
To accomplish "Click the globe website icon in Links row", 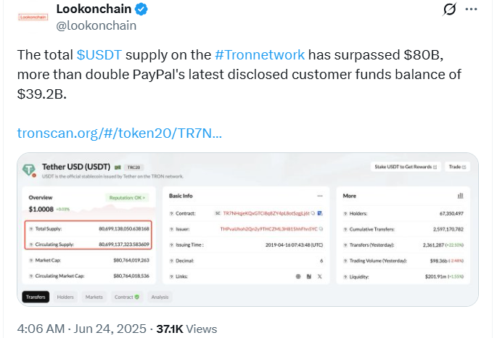I will (299, 276).
